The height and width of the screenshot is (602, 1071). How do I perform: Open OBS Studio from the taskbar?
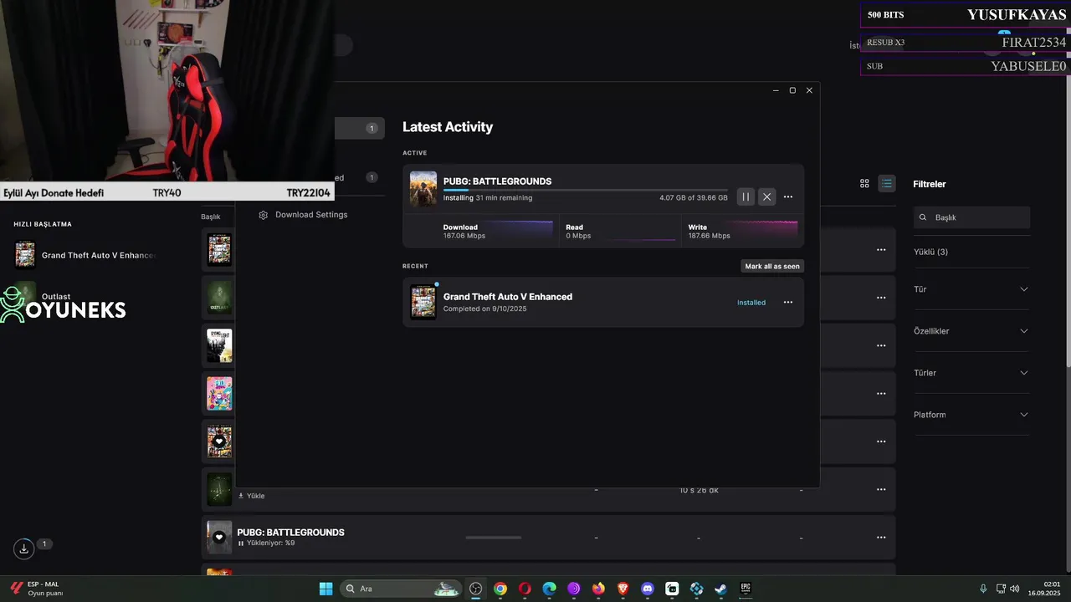[x=476, y=589]
